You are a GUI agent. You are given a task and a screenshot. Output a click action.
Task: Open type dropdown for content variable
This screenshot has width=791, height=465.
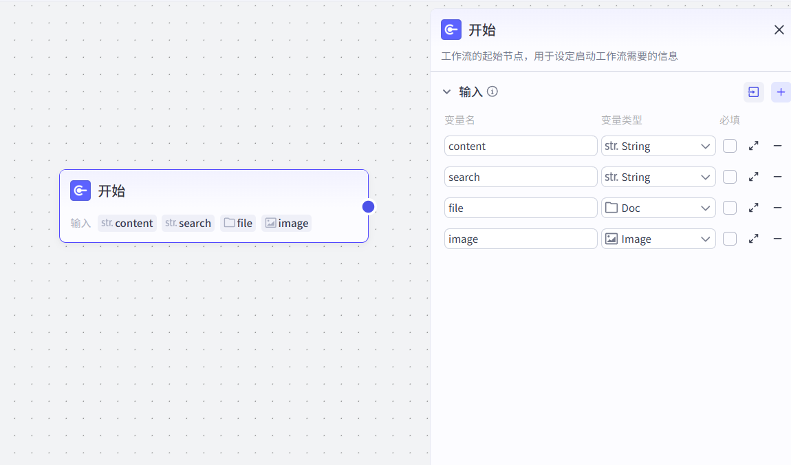point(658,147)
